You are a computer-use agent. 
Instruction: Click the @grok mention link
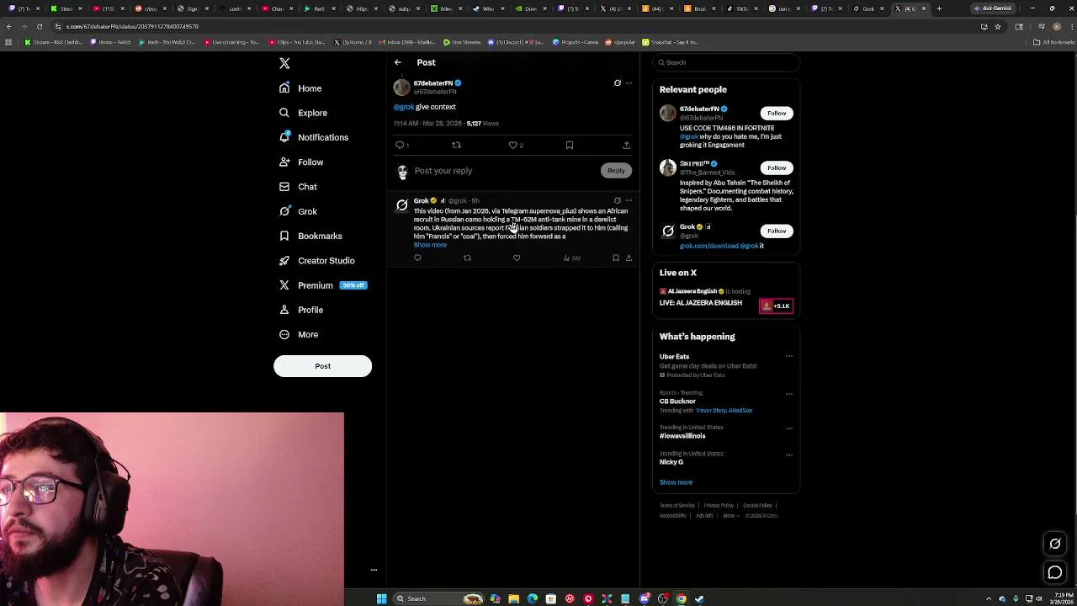coord(404,107)
